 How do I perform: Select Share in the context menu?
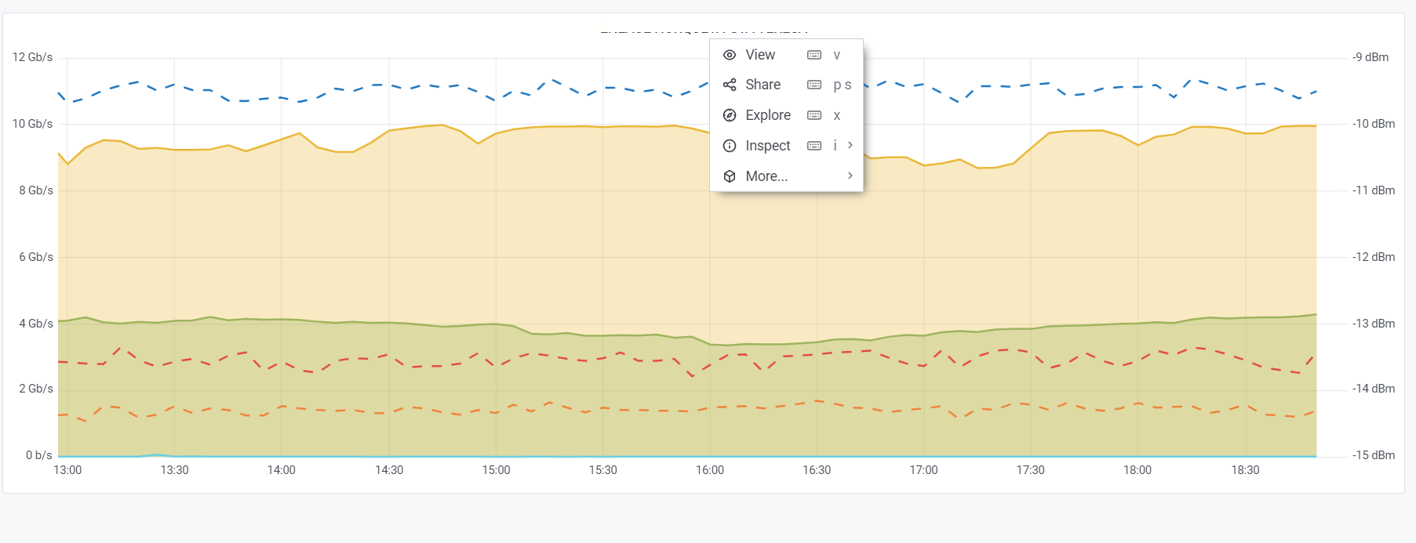click(763, 85)
